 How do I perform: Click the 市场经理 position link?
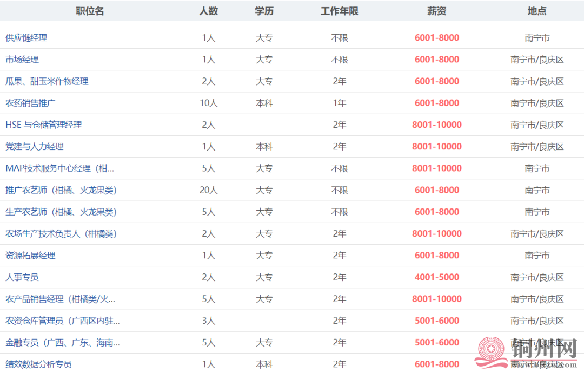coord(22,60)
